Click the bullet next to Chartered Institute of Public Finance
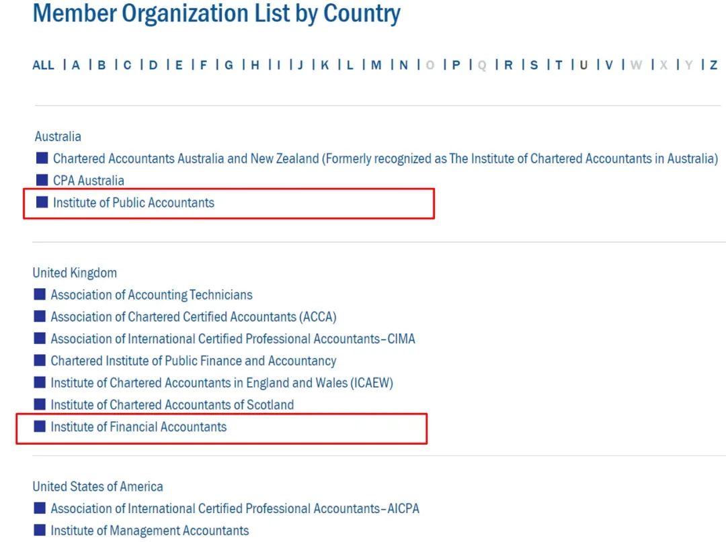 (40, 361)
